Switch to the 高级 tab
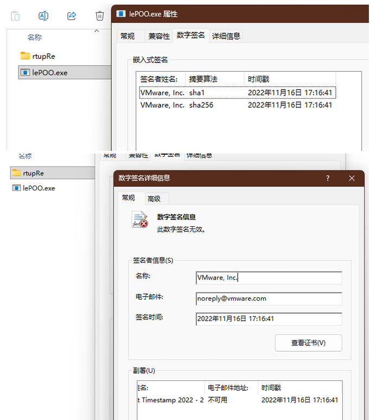Viewport: 370px width, 420px height. click(x=154, y=199)
